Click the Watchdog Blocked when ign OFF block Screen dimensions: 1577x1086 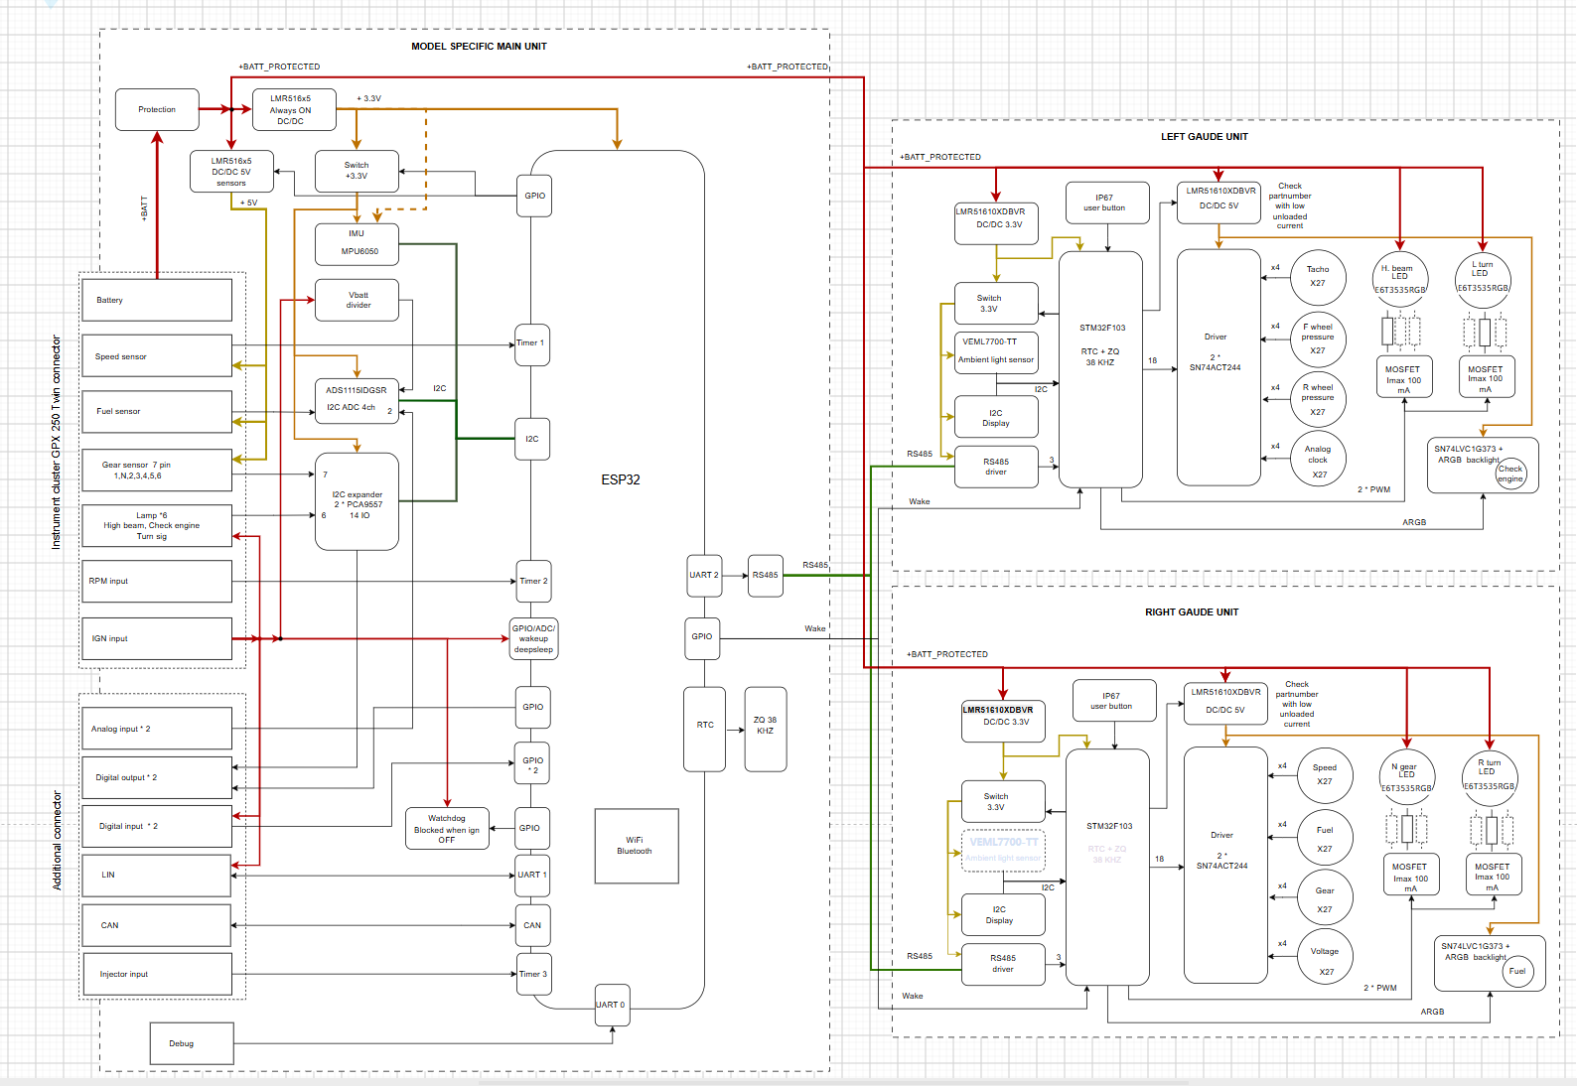(x=447, y=829)
